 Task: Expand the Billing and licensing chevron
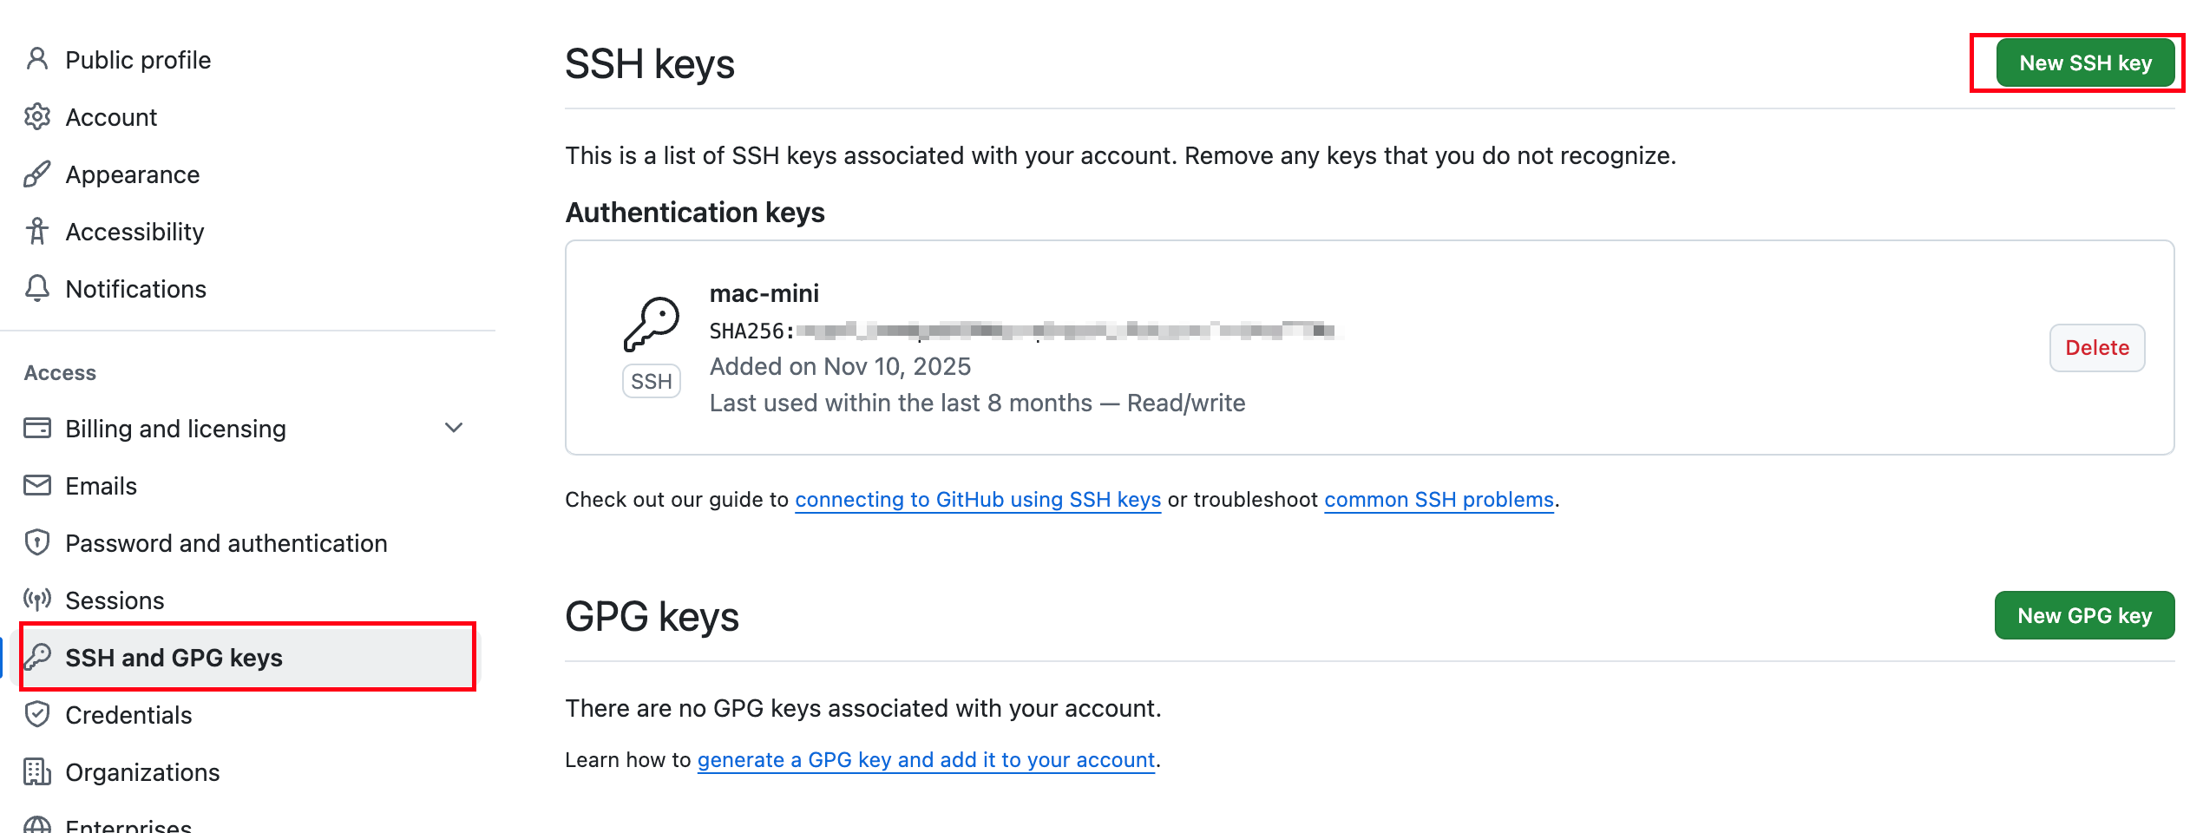click(454, 428)
